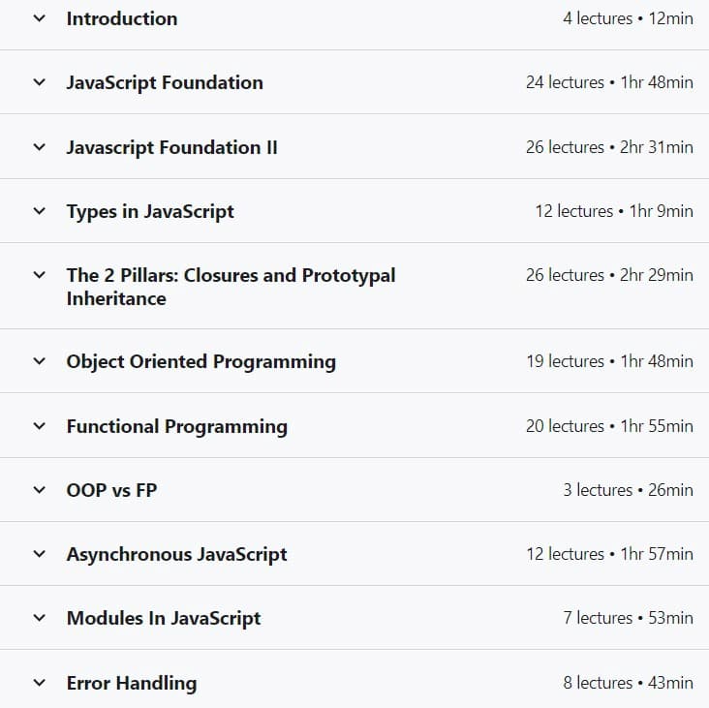Toggle the Types in JavaScript chevron

[40, 211]
